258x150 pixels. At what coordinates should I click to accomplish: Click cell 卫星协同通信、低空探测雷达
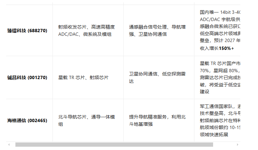coord(159,77)
